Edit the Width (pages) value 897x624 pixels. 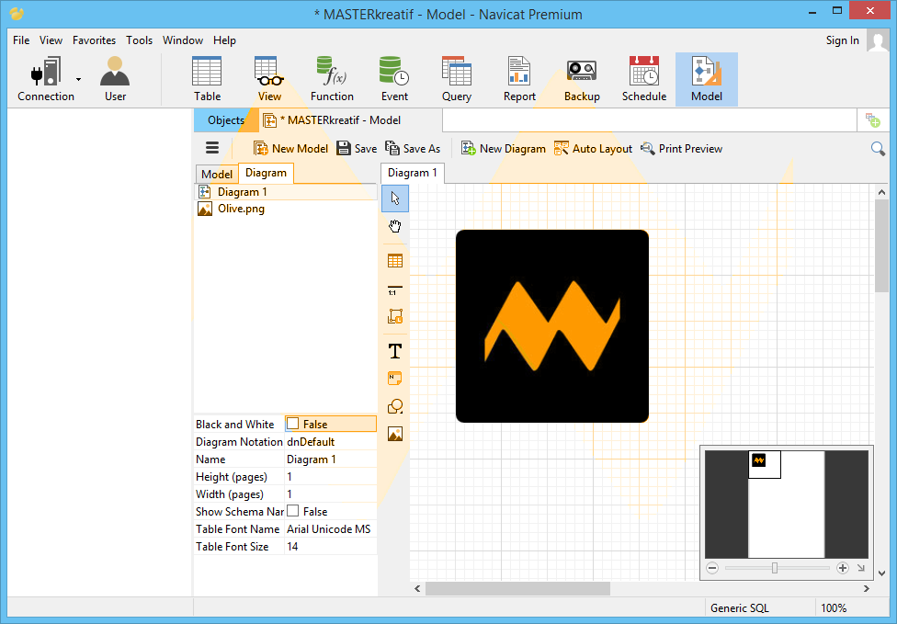(331, 494)
